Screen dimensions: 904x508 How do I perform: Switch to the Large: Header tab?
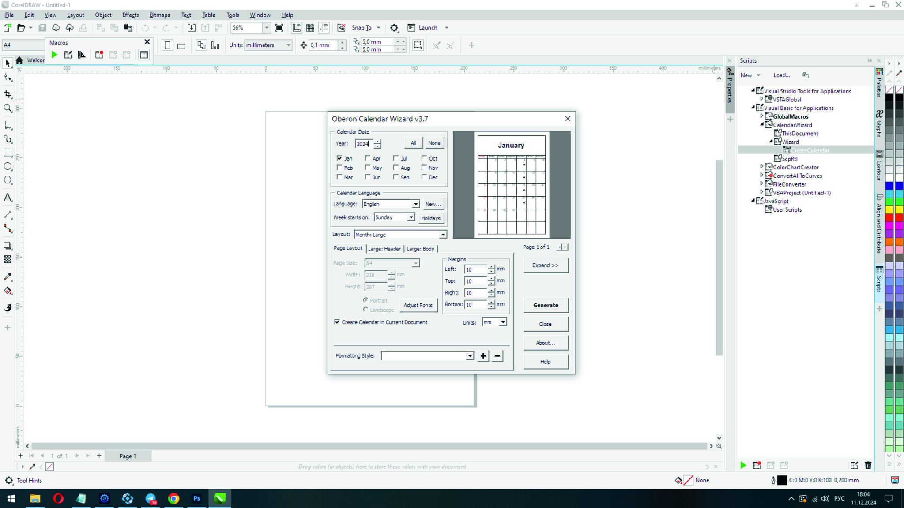(x=384, y=249)
